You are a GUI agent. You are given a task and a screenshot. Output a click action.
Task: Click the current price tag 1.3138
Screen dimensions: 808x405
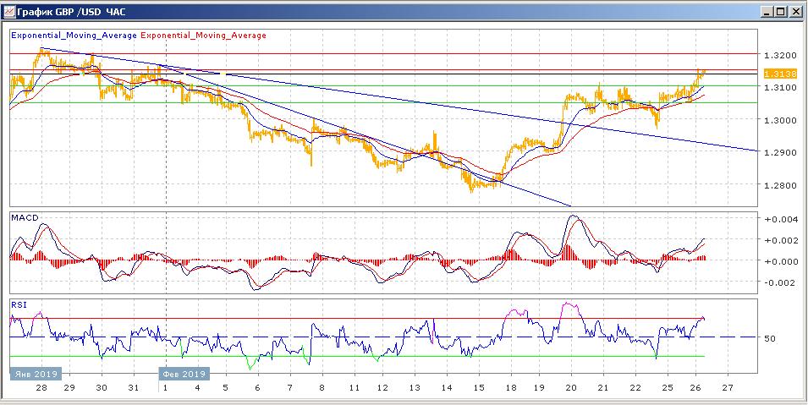pos(779,74)
